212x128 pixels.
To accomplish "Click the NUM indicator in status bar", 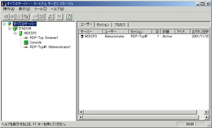I will (190, 124).
